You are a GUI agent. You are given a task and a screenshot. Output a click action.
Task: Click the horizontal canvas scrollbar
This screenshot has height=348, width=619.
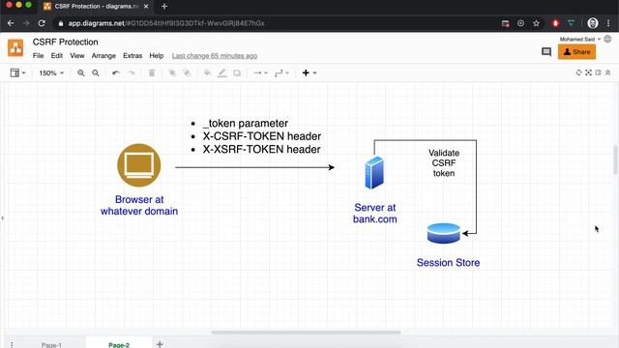tap(306, 333)
